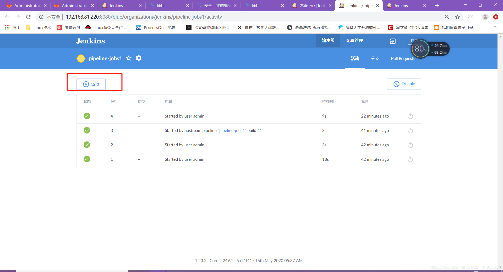Open the 法院云盘 bookmark
The width and height of the screenshot is (503, 272).
[x=69, y=27]
